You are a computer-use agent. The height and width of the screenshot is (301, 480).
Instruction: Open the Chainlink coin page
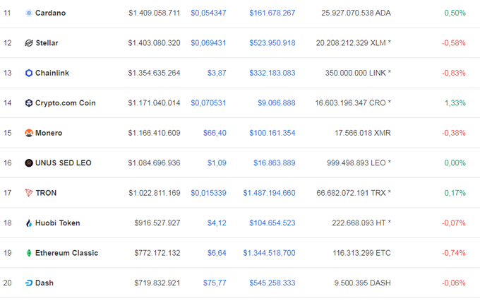tap(52, 73)
